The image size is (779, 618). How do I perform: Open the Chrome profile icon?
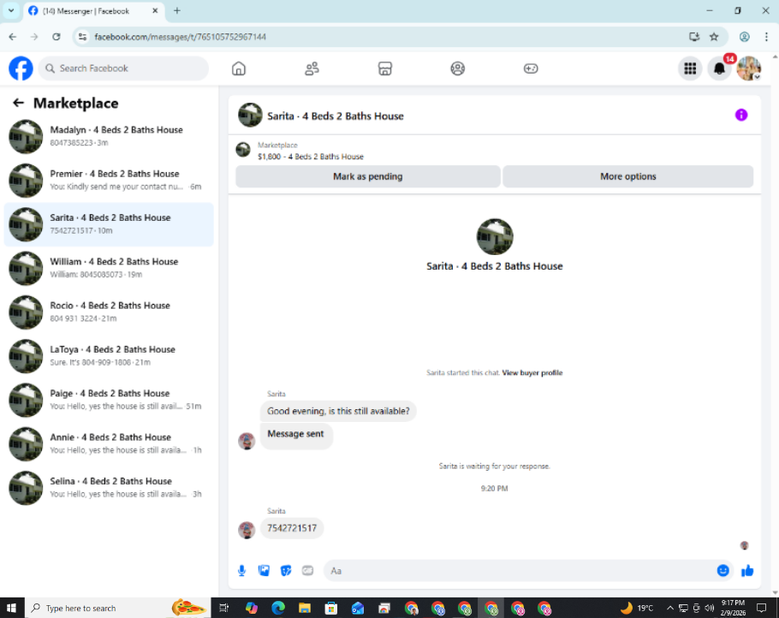(x=744, y=37)
